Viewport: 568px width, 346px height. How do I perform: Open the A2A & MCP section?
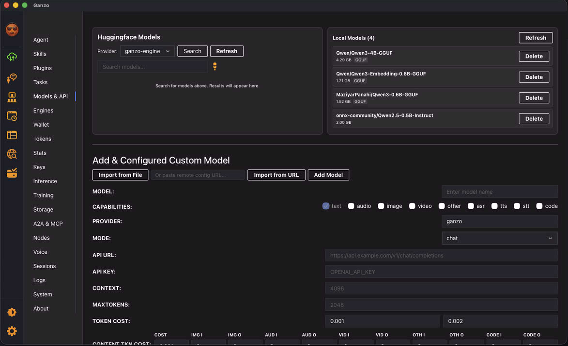click(48, 223)
